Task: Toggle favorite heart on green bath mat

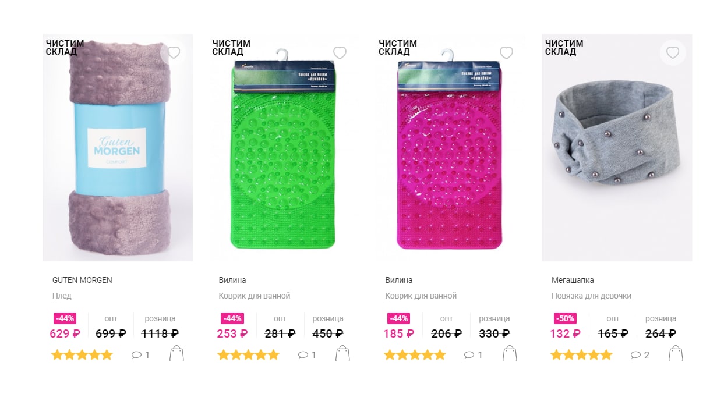Action: (340, 53)
